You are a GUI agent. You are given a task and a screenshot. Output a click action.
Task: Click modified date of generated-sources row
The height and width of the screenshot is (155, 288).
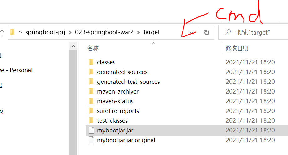250,72
